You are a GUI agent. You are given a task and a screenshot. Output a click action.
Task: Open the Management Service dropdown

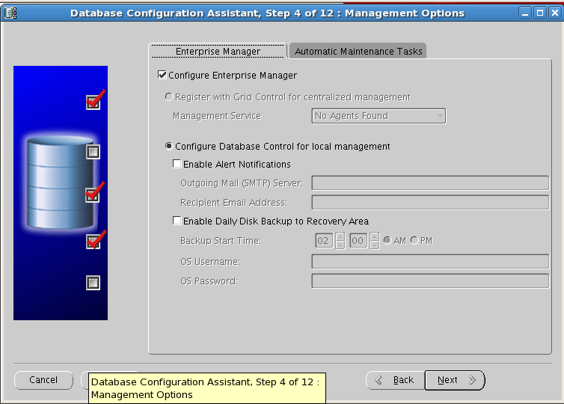point(378,116)
